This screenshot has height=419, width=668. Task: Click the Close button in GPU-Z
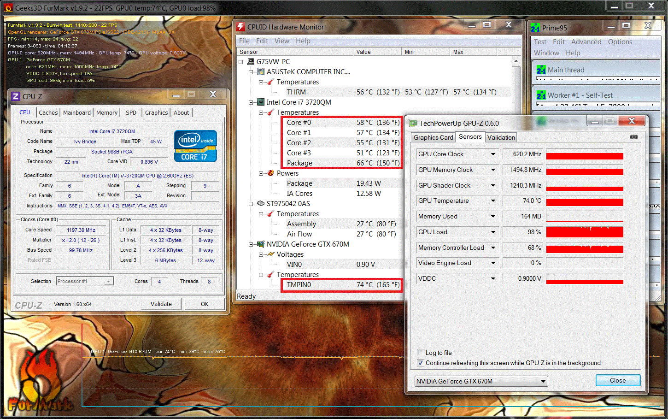point(618,380)
